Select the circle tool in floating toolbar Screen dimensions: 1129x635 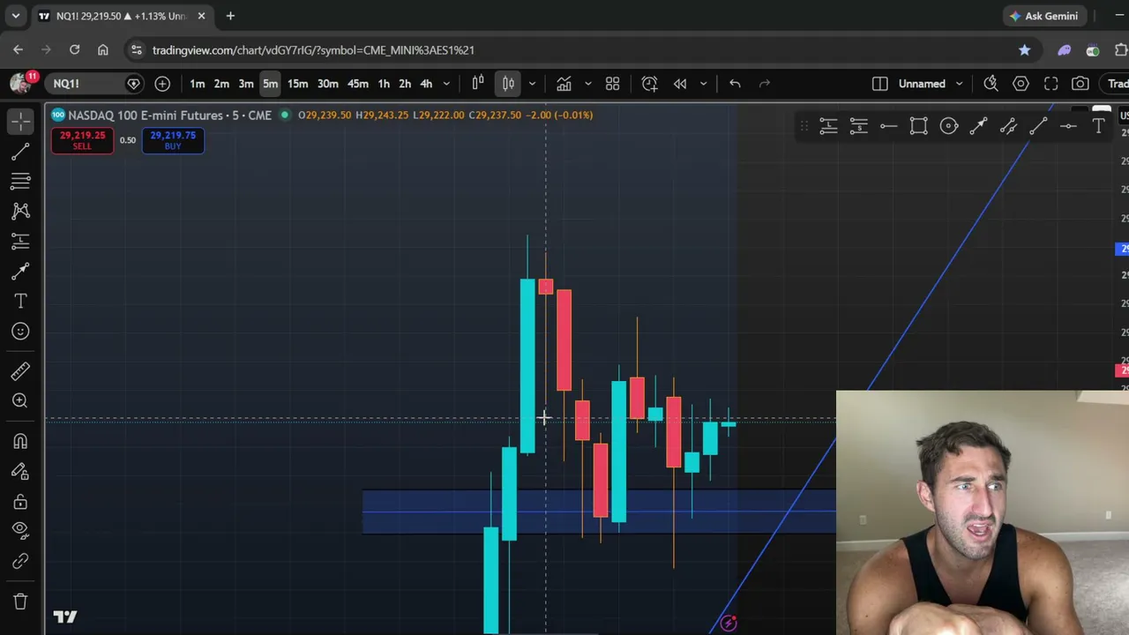click(x=948, y=127)
